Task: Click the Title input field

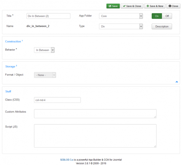Action: 48,16
